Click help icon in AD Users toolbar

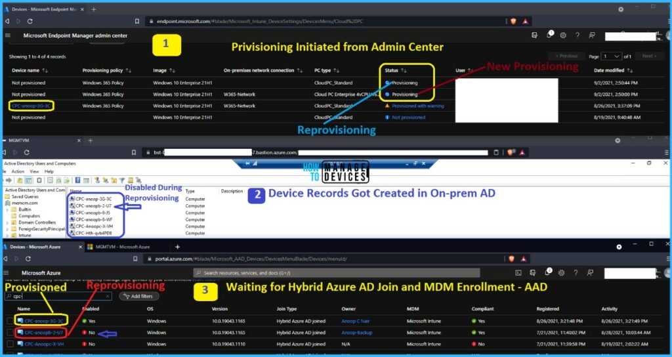pos(78,180)
